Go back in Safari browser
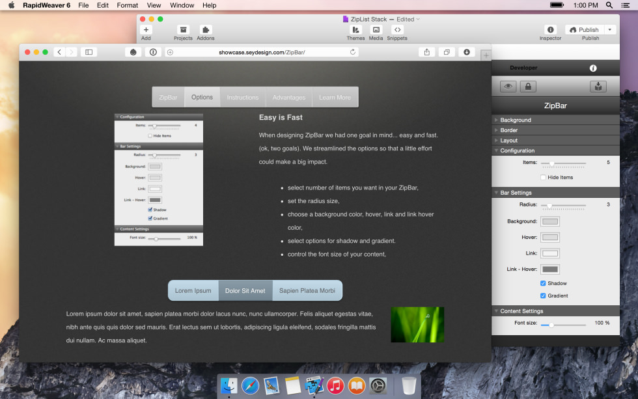The image size is (638, 399). coord(59,52)
